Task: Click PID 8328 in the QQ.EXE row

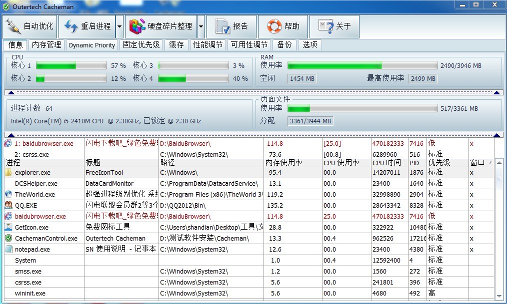Action: coord(416,206)
